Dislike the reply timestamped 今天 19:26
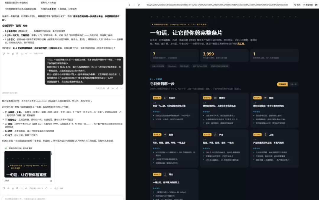The image size is (319, 200). tap(17, 54)
